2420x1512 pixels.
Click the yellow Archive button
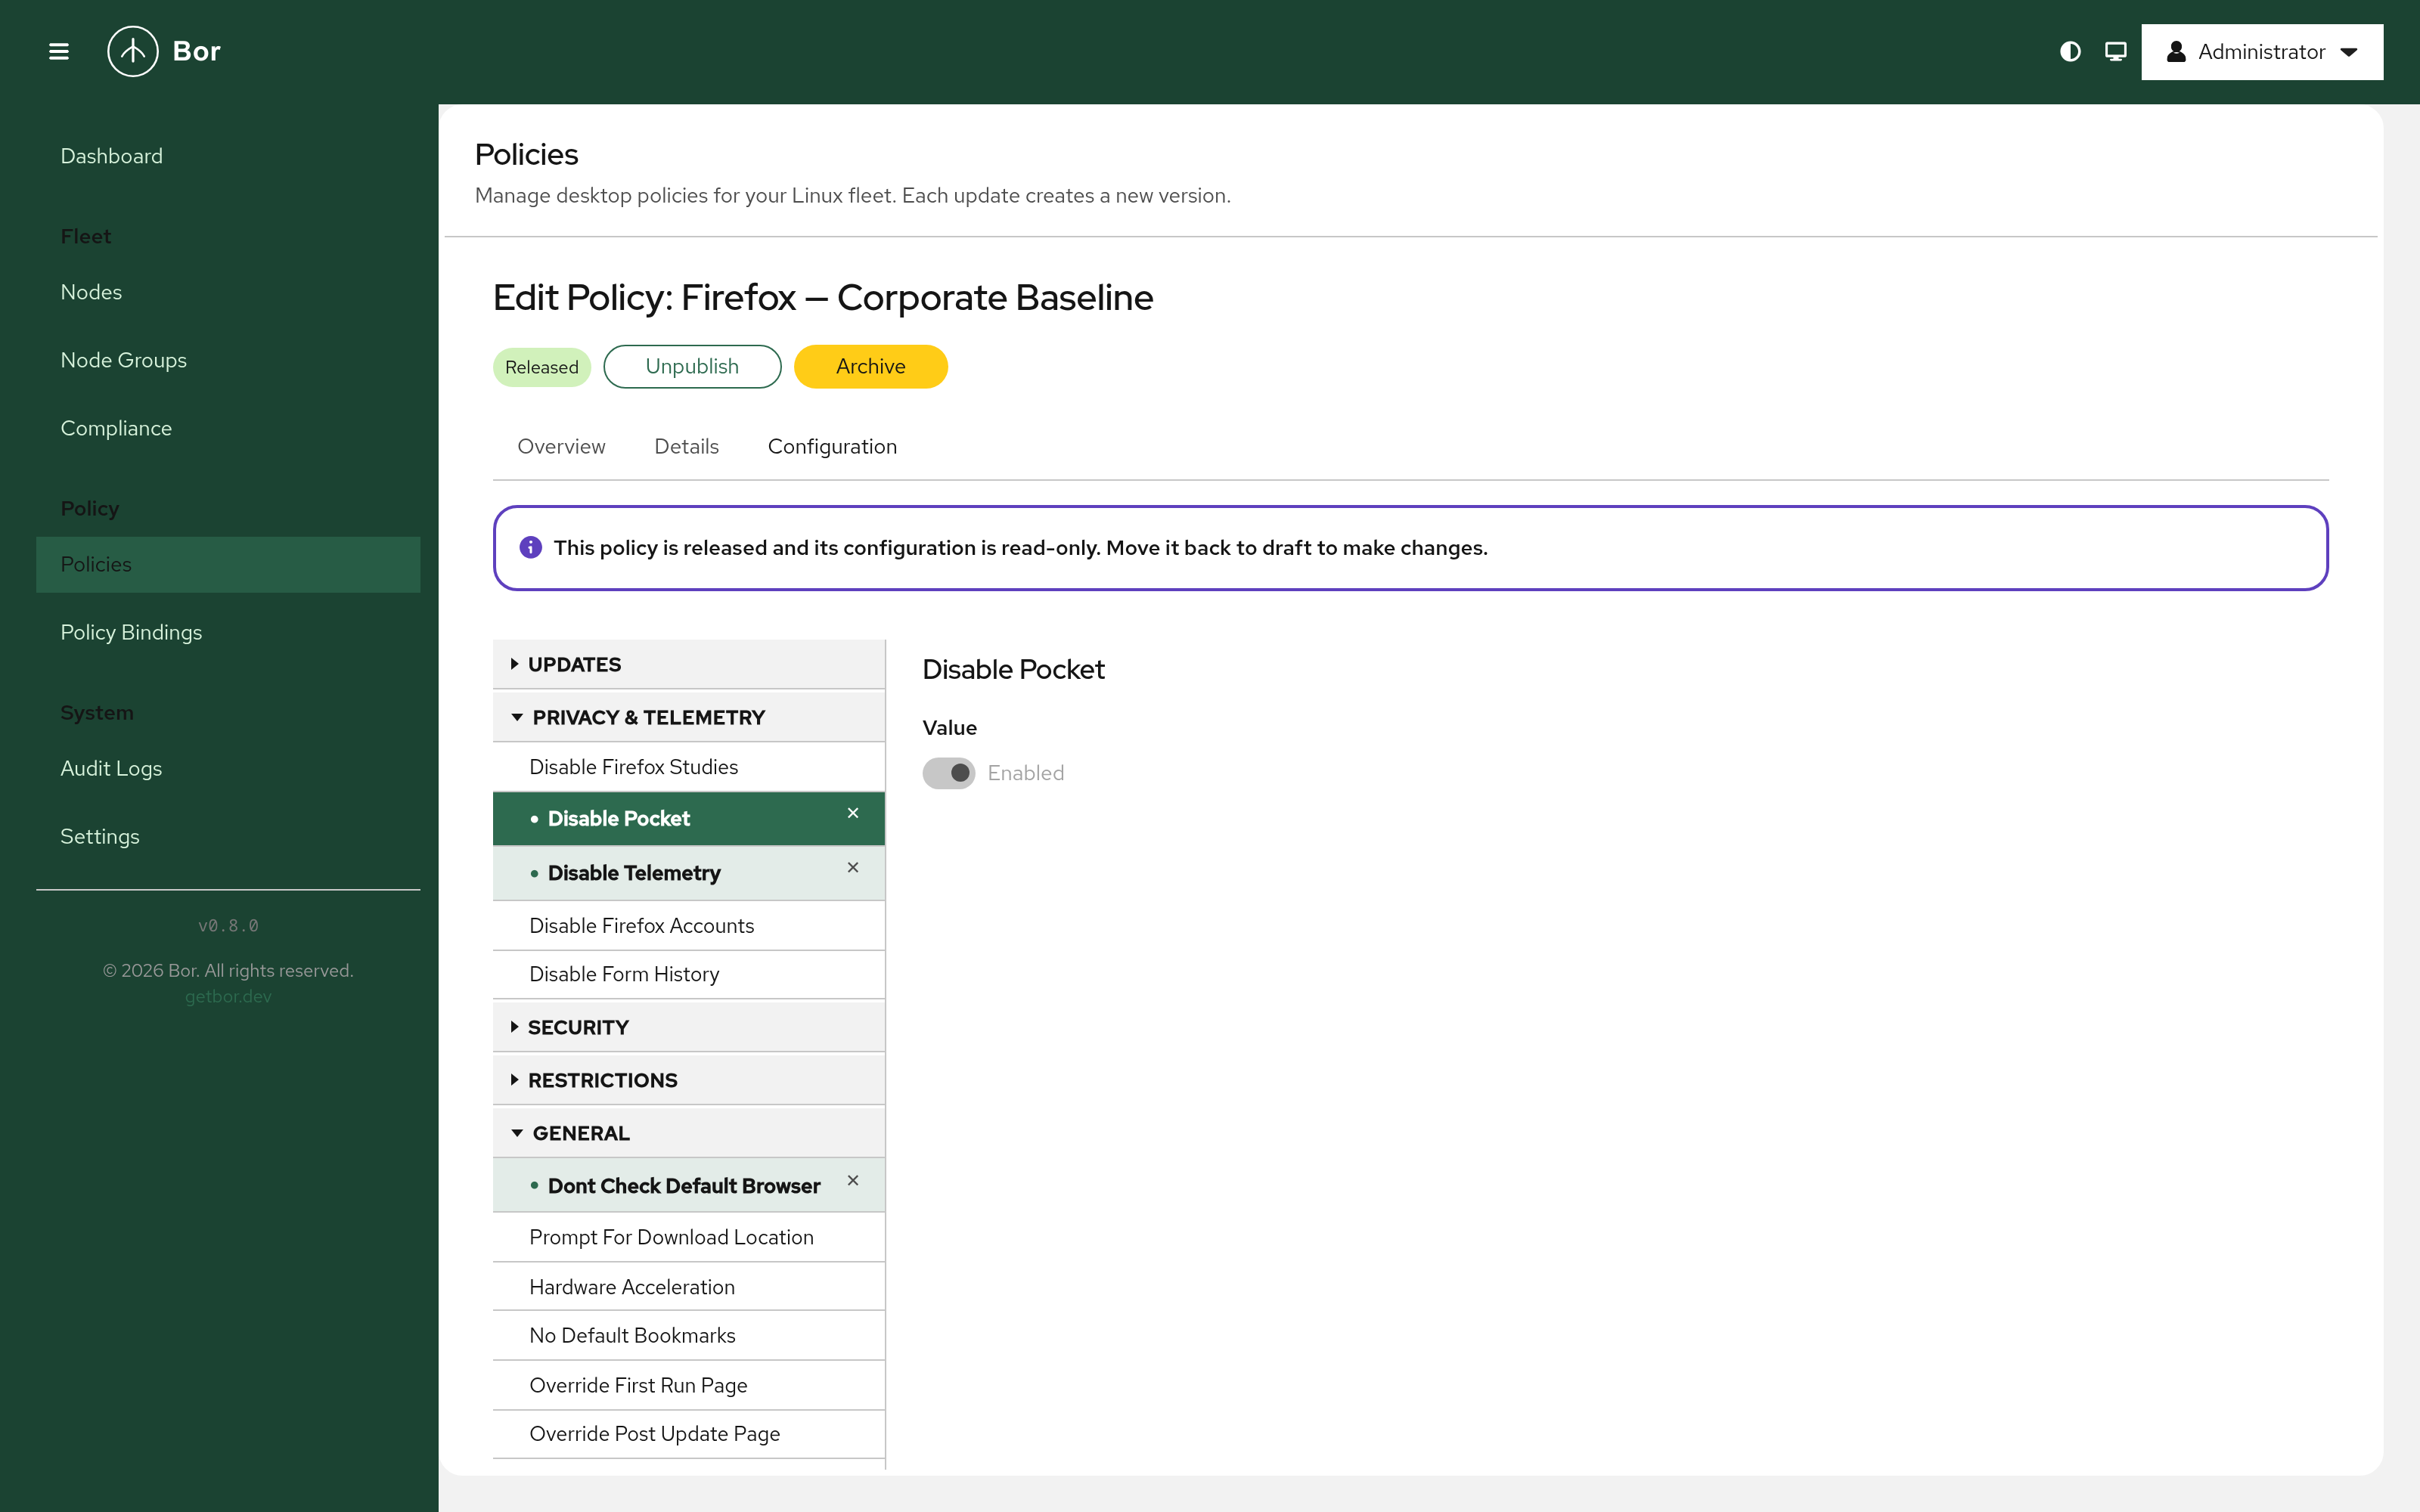[871, 366]
